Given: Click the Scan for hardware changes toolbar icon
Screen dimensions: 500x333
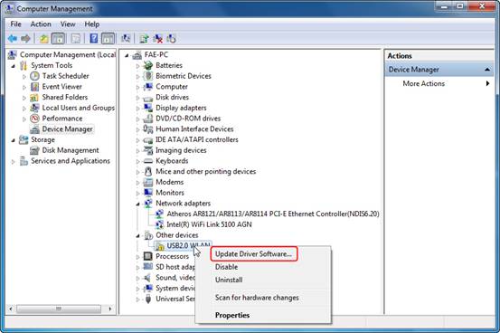Looking at the screenshot, I should [126, 39].
